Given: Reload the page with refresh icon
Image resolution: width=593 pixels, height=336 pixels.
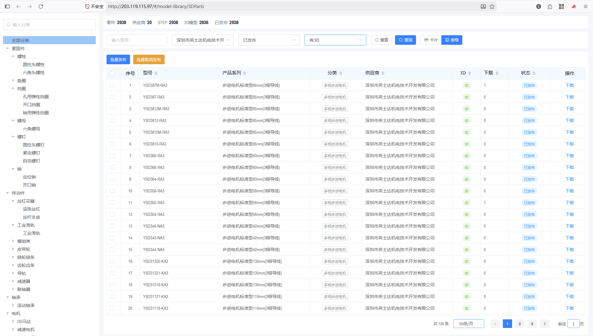Looking at the screenshot, I should click(41, 6).
